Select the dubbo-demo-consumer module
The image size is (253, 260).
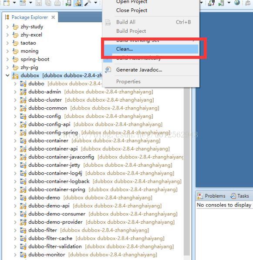[x=57, y=214]
